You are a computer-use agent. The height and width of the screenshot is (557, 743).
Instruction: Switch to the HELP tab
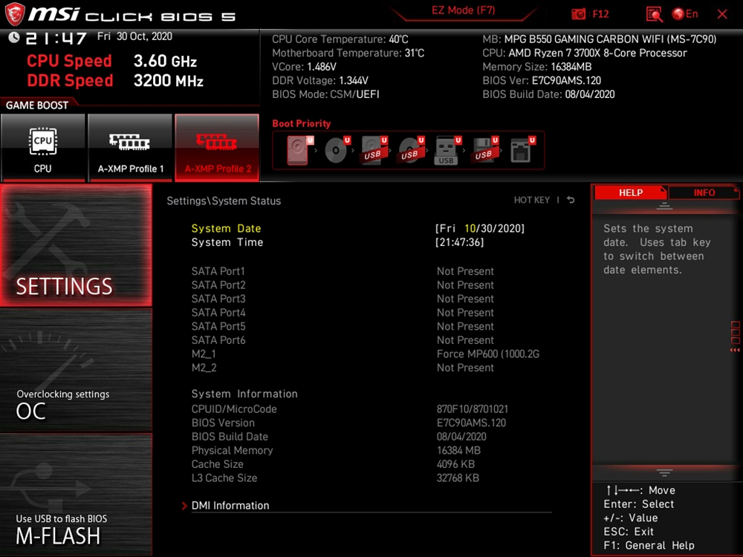631,192
